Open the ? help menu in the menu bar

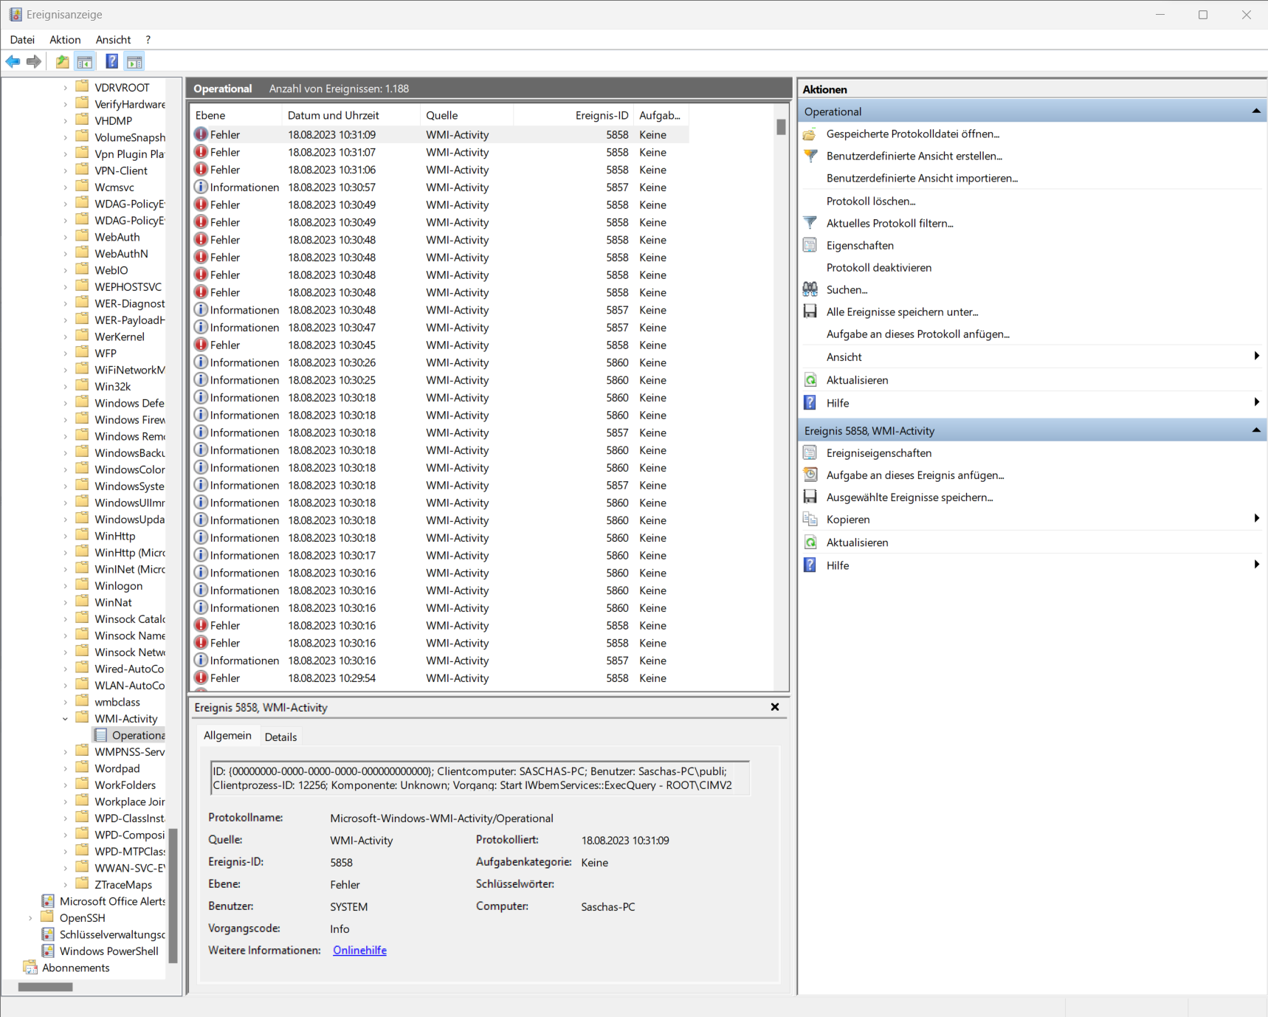click(148, 40)
